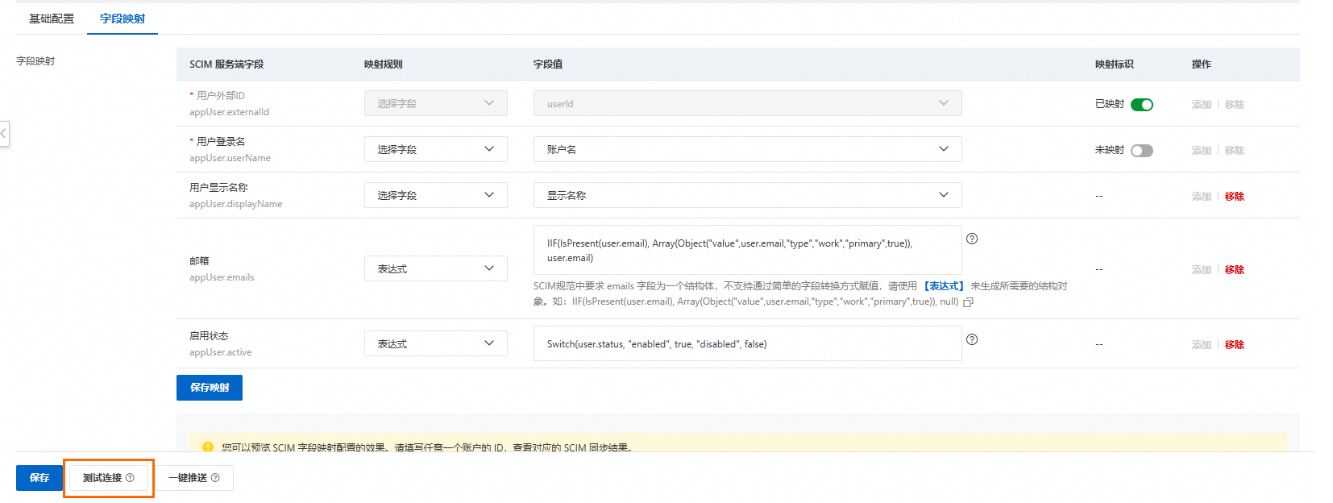Click appUser.externalId field name
The image size is (1333, 503).
pyautogui.click(x=230, y=112)
